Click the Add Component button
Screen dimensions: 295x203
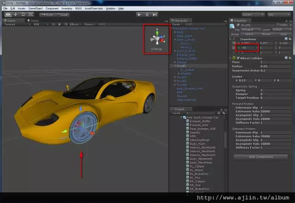pos(260,157)
